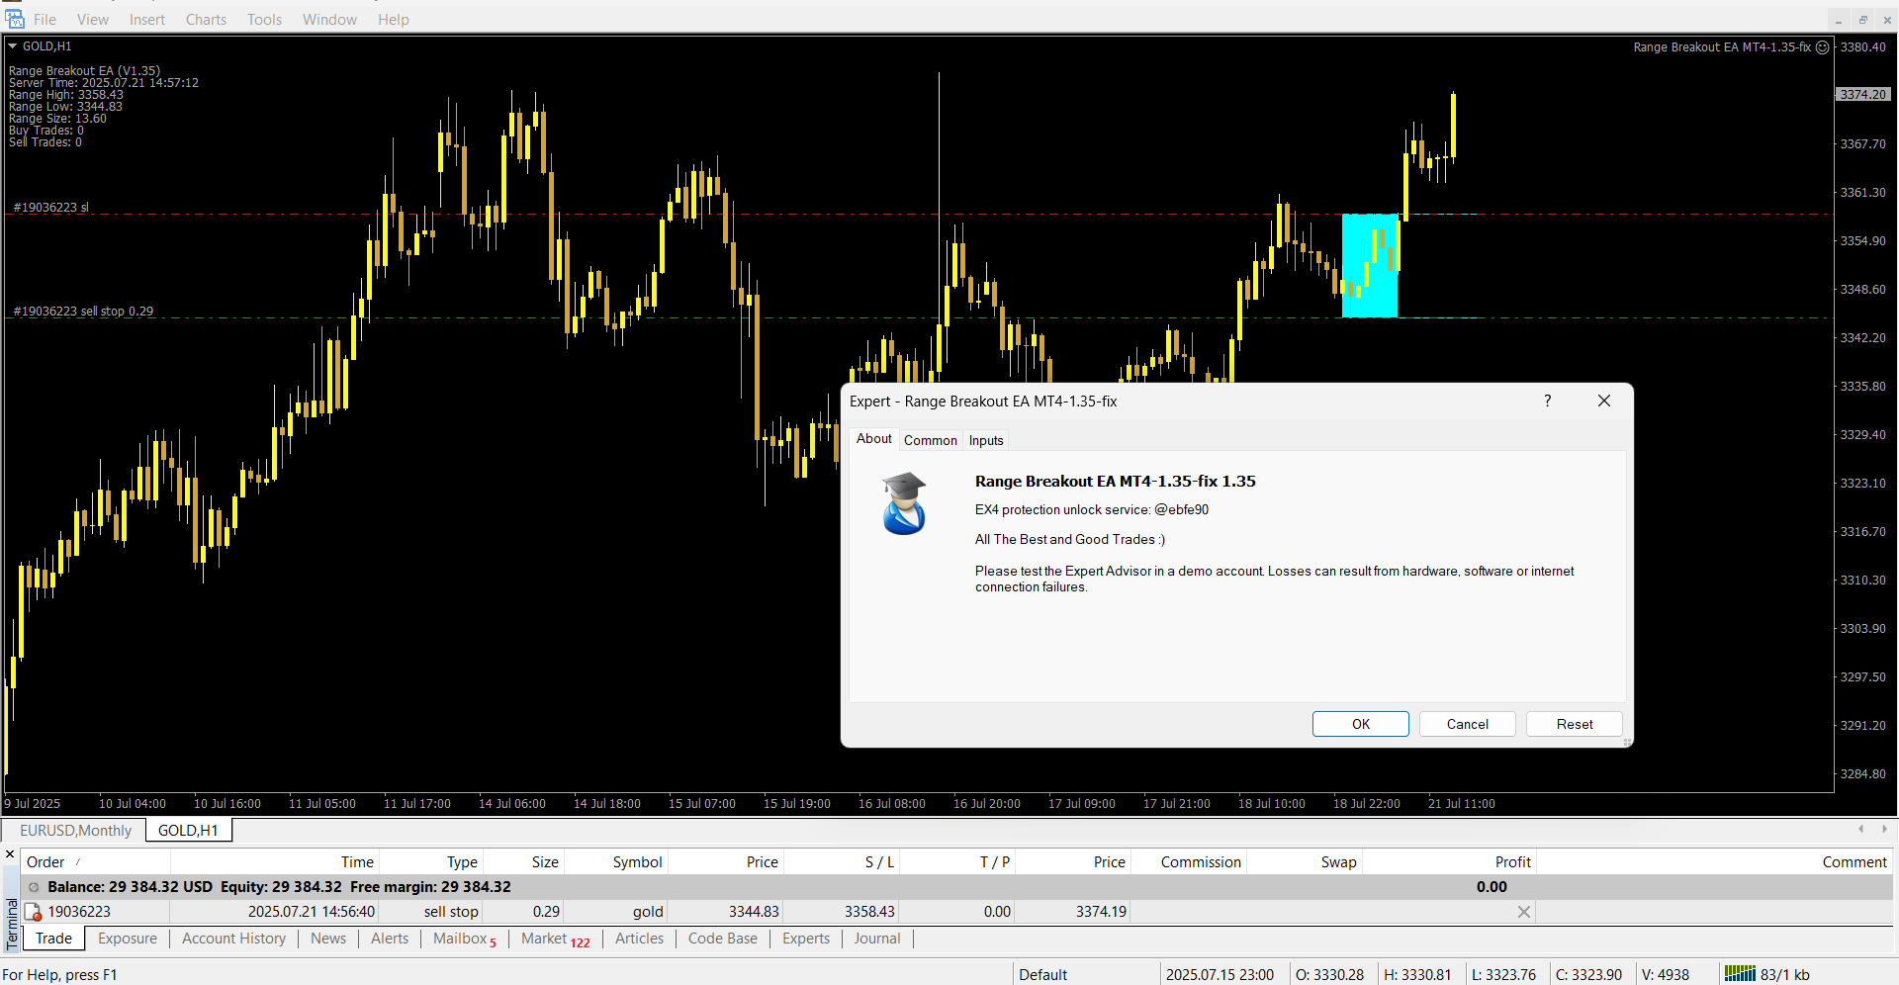Click the Default profile in status bar
1899x985 pixels.
(x=1042, y=975)
